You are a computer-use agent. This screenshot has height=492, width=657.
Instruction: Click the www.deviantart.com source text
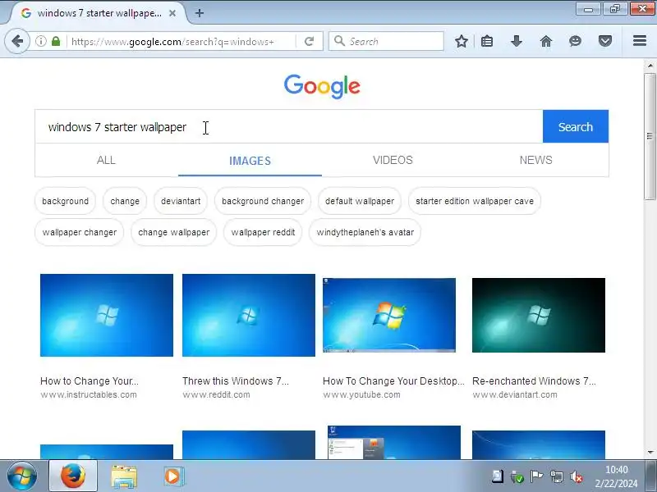click(515, 394)
